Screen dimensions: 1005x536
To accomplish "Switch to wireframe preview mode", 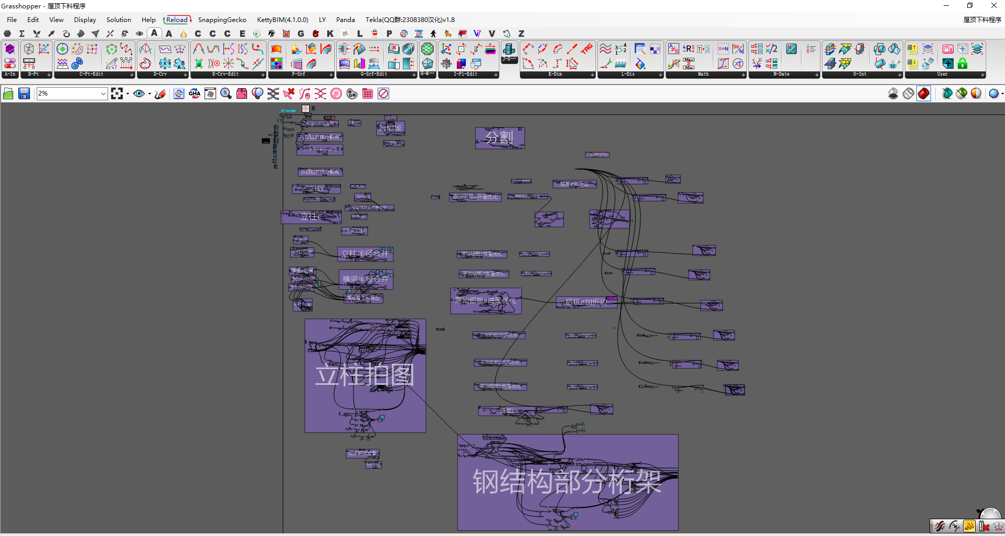I will [x=908, y=94].
